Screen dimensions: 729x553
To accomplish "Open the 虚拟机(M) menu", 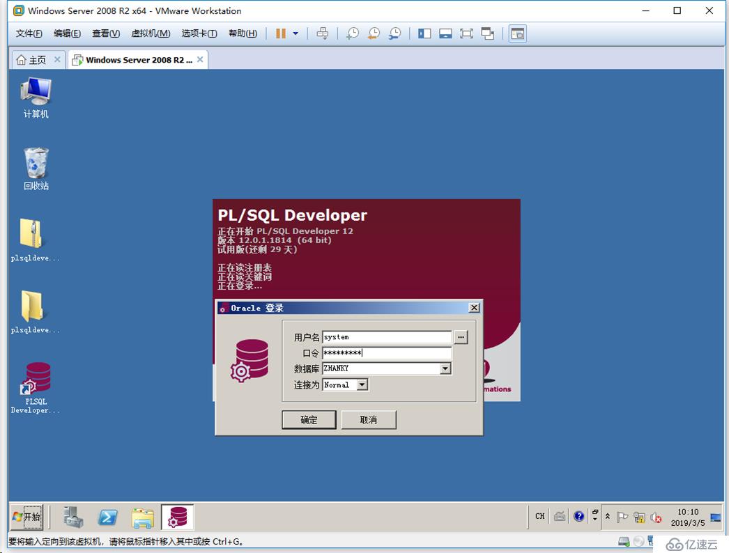I will (151, 33).
